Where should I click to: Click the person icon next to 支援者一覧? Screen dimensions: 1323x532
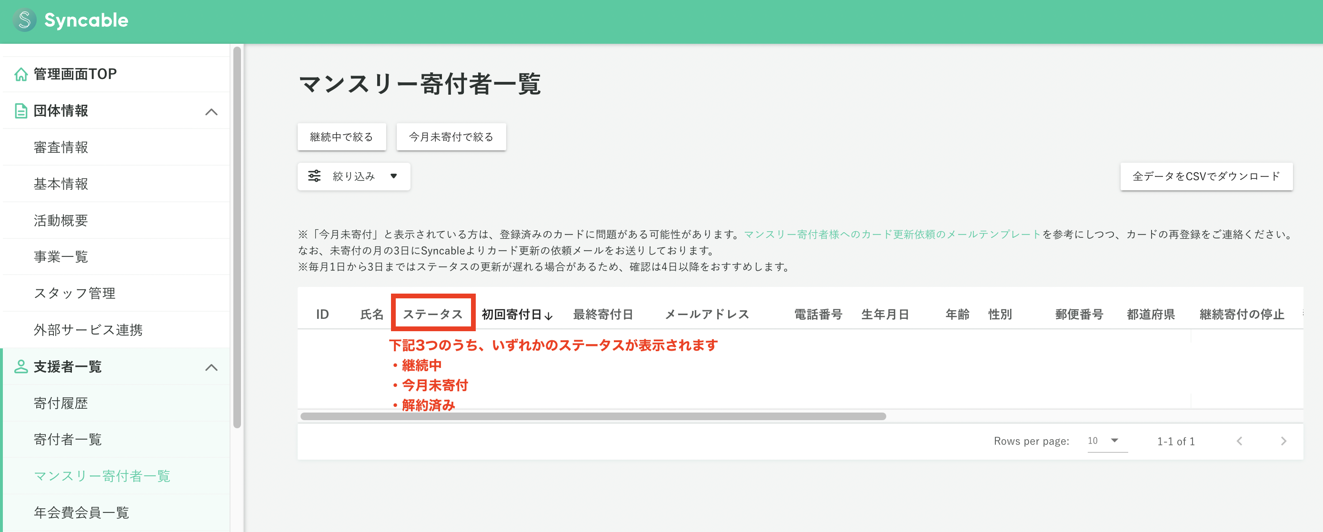click(x=20, y=367)
